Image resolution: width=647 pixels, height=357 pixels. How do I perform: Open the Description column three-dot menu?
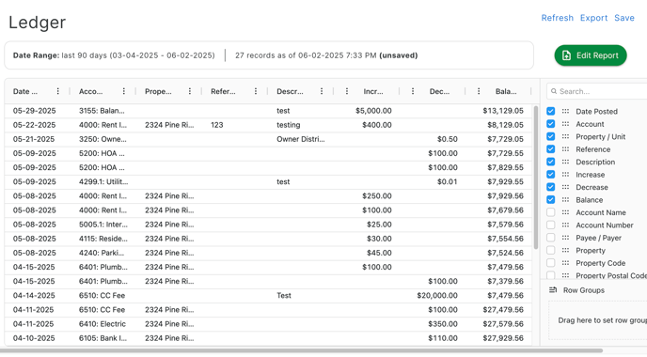point(322,91)
